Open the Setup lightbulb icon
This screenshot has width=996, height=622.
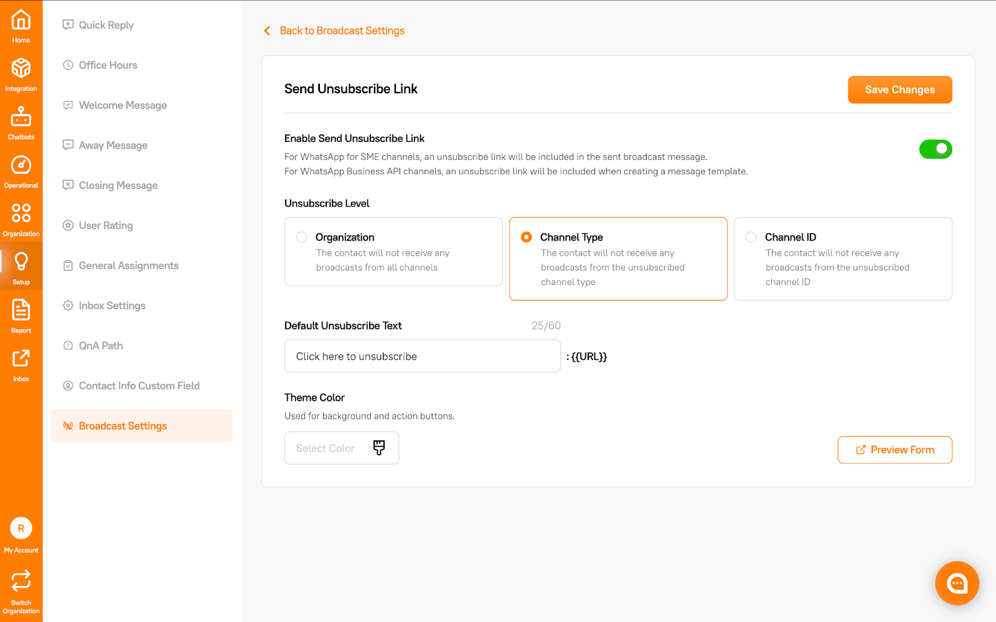pyautogui.click(x=21, y=261)
